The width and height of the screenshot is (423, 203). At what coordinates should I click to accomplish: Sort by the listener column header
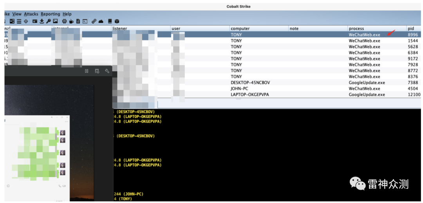click(141, 28)
